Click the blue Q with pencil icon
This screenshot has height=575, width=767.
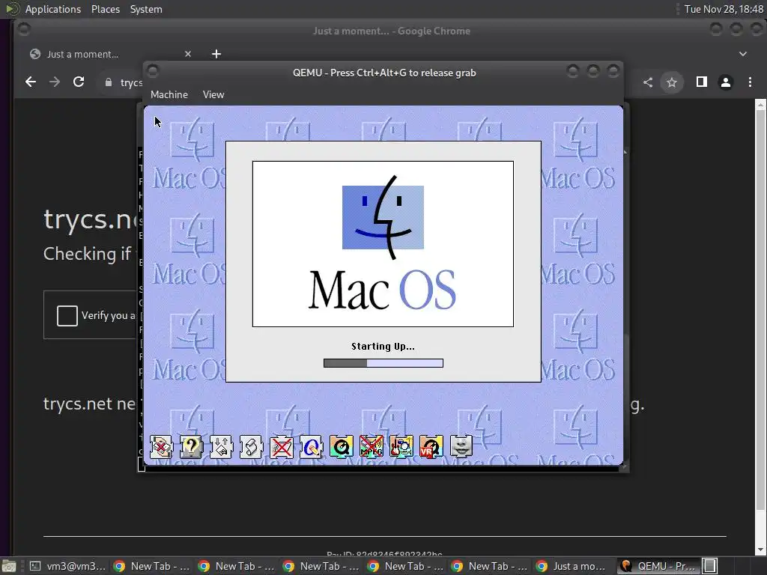tap(311, 447)
